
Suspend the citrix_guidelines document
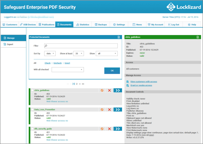[102, 90]
